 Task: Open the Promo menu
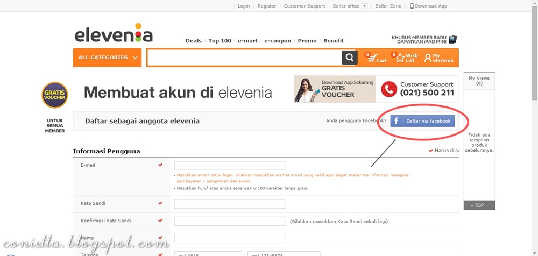[x=307, y=41]
